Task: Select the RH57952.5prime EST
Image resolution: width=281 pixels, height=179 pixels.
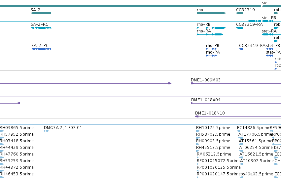Action: click(x=17, y=134)
